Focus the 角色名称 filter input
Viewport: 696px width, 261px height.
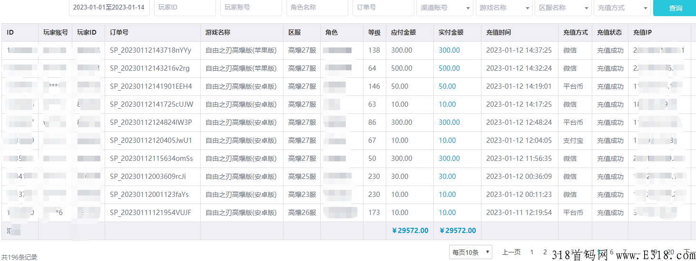[317, 8]
